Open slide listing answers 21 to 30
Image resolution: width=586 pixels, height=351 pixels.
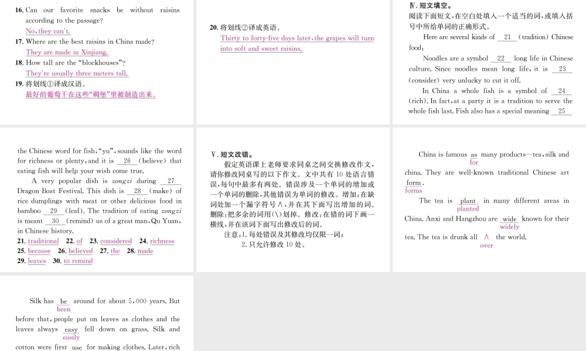(97, 199)
